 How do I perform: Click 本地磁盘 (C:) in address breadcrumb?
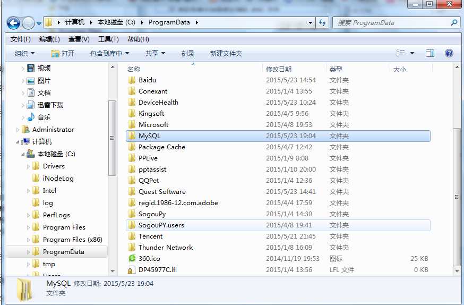[116, 22]
